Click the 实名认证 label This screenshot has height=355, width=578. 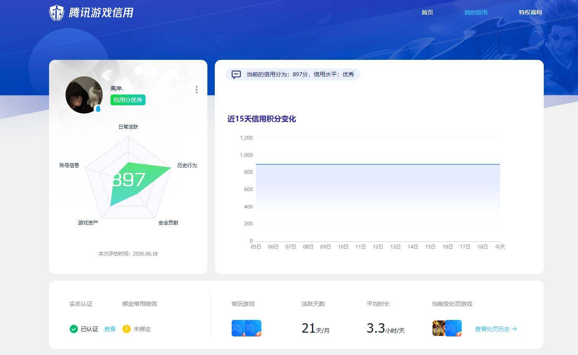tap(81, 304)
